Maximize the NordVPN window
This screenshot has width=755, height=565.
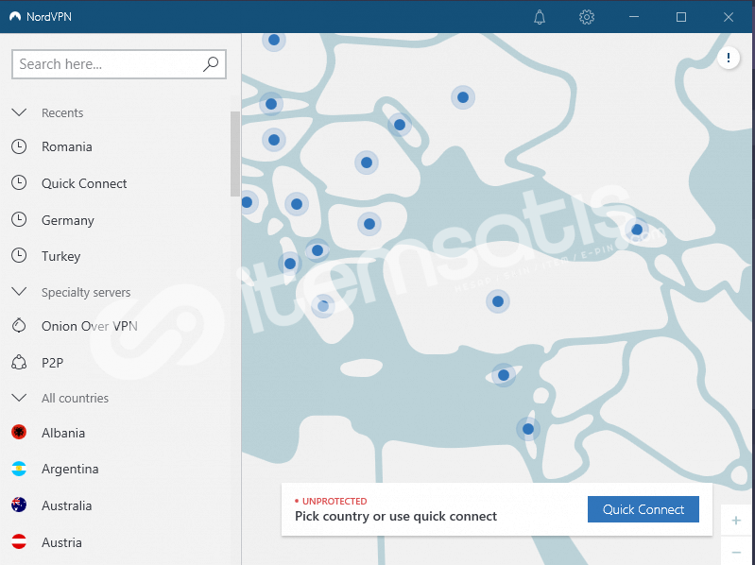681,17
